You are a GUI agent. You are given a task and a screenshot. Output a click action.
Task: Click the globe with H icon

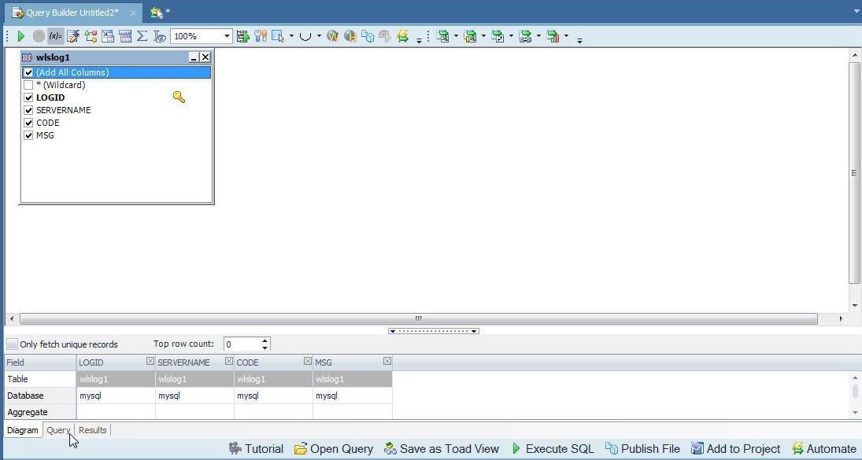point(350,36)
